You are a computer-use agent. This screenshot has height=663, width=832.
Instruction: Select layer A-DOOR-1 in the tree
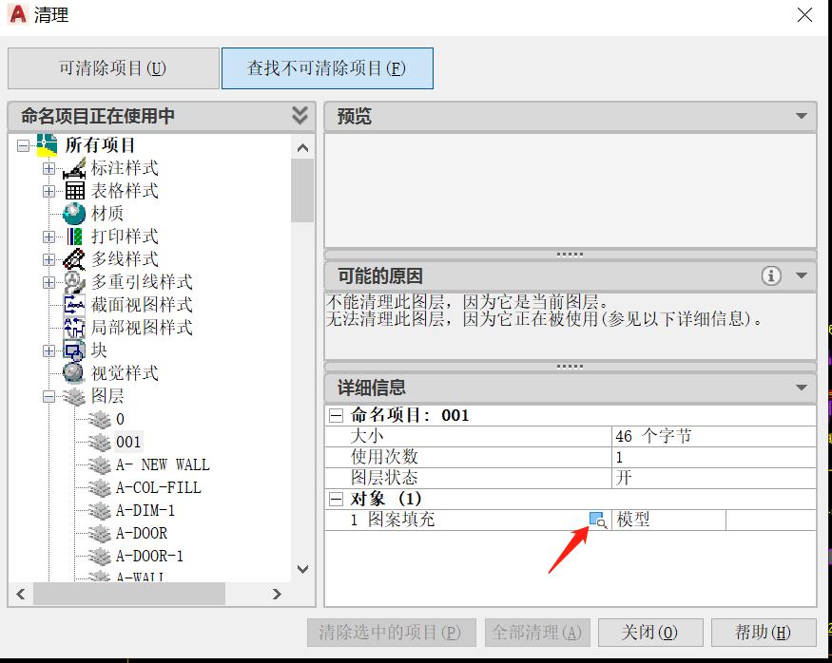click(149, 556)
